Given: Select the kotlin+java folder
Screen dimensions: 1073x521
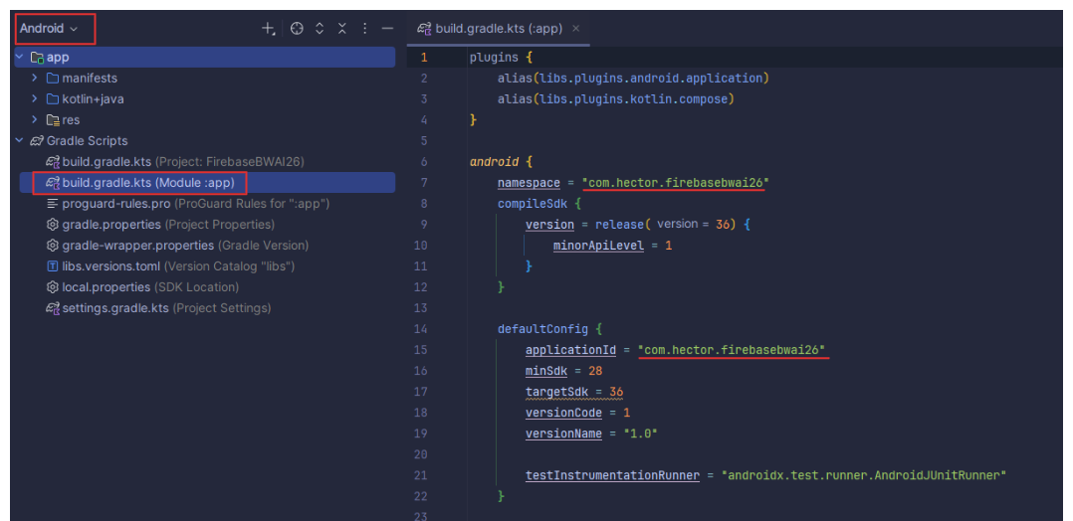Looking at the screenshot, I should click(x=94, y=99).
